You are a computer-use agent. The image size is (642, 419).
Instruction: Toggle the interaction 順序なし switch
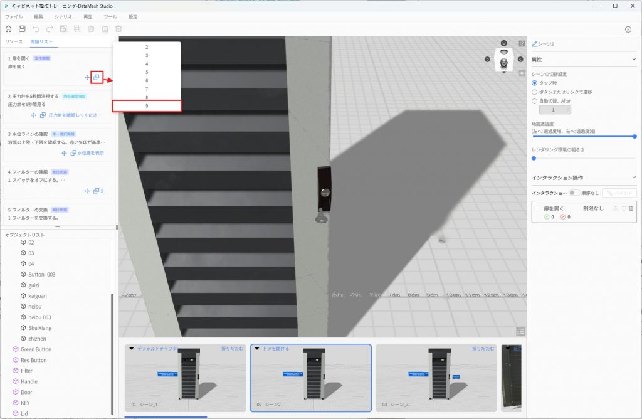click(574, 193)
